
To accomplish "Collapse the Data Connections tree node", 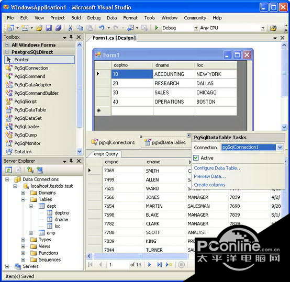I will (x=7, y=179).
